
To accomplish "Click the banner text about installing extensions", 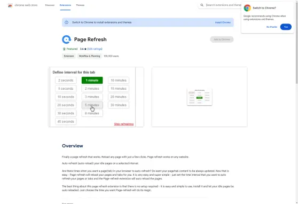I will [x=101, y=22].
